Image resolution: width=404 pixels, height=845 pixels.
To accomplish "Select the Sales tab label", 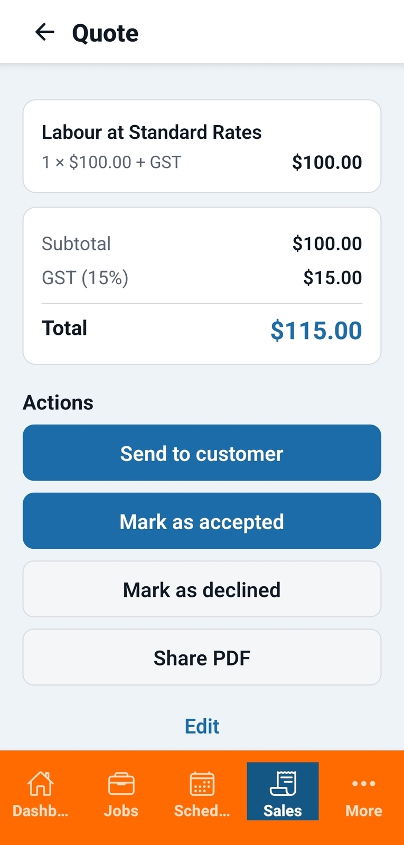I will click(x=283, y=811).
